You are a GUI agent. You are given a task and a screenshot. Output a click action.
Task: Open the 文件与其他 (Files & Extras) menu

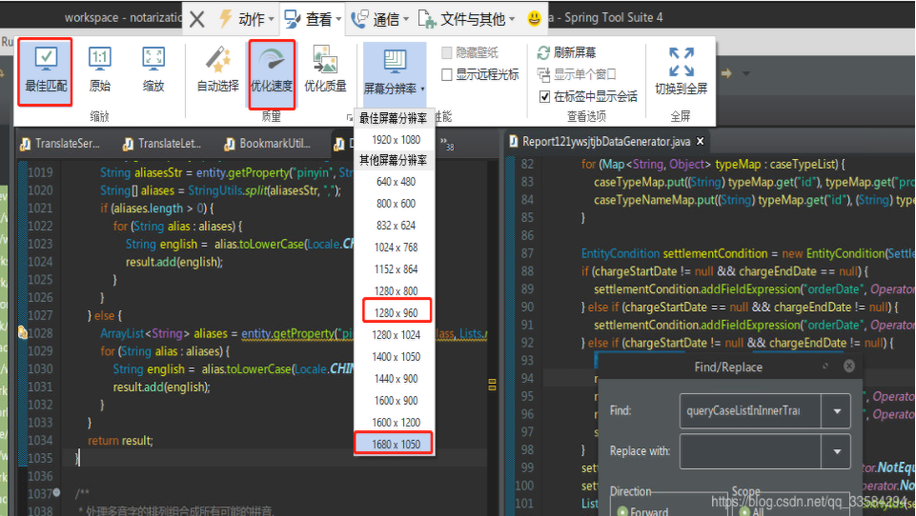click(469, 19)
